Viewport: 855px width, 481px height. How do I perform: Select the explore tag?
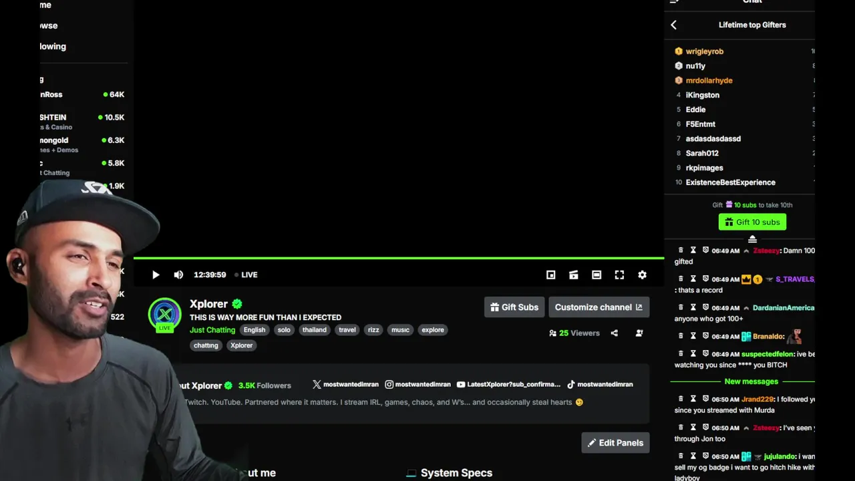click(433, 330)
